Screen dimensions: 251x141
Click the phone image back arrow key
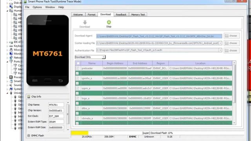[60, 81]
